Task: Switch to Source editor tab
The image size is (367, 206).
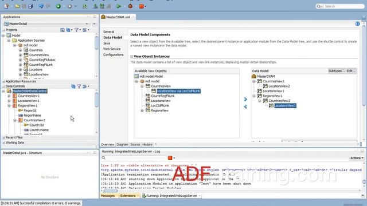Action: 135,145
